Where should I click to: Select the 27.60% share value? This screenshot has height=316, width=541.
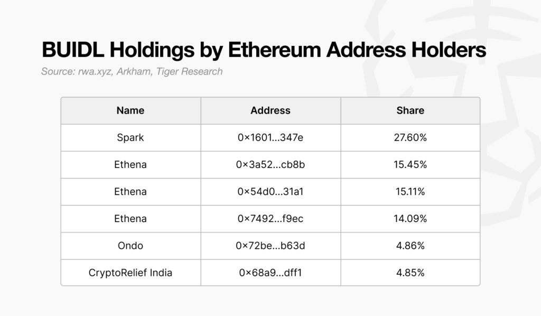(410, 137)
